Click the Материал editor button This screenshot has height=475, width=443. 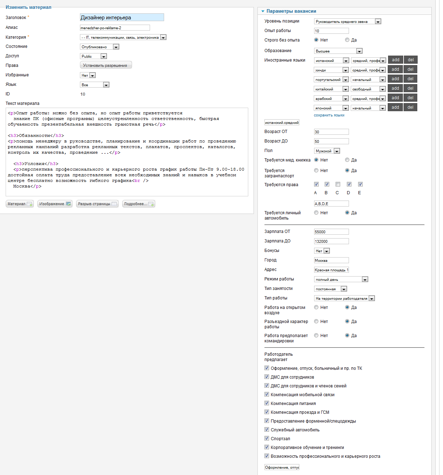point(20,204)
